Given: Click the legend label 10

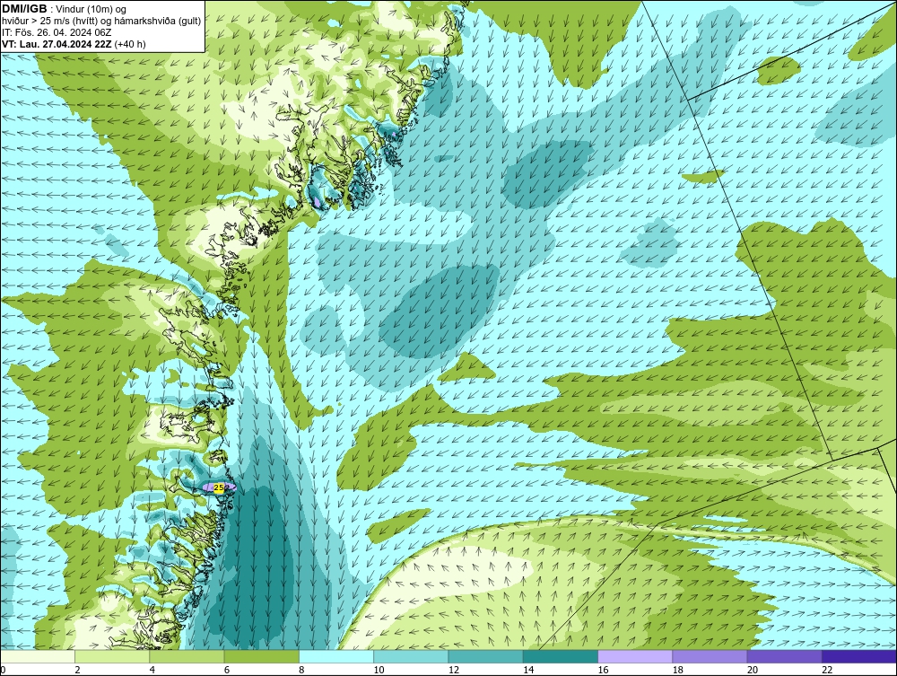Looking at the screenshot, I should point(379,670).
